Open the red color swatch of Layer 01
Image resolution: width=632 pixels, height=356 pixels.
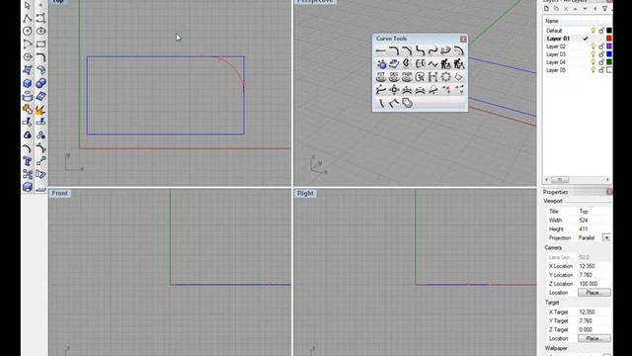pos(609,39)
